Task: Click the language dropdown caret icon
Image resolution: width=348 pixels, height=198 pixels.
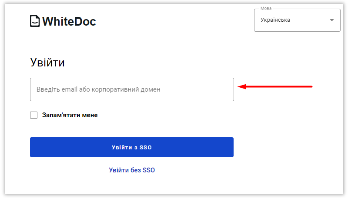Action: pyautogui.click(x=332, y=20)
